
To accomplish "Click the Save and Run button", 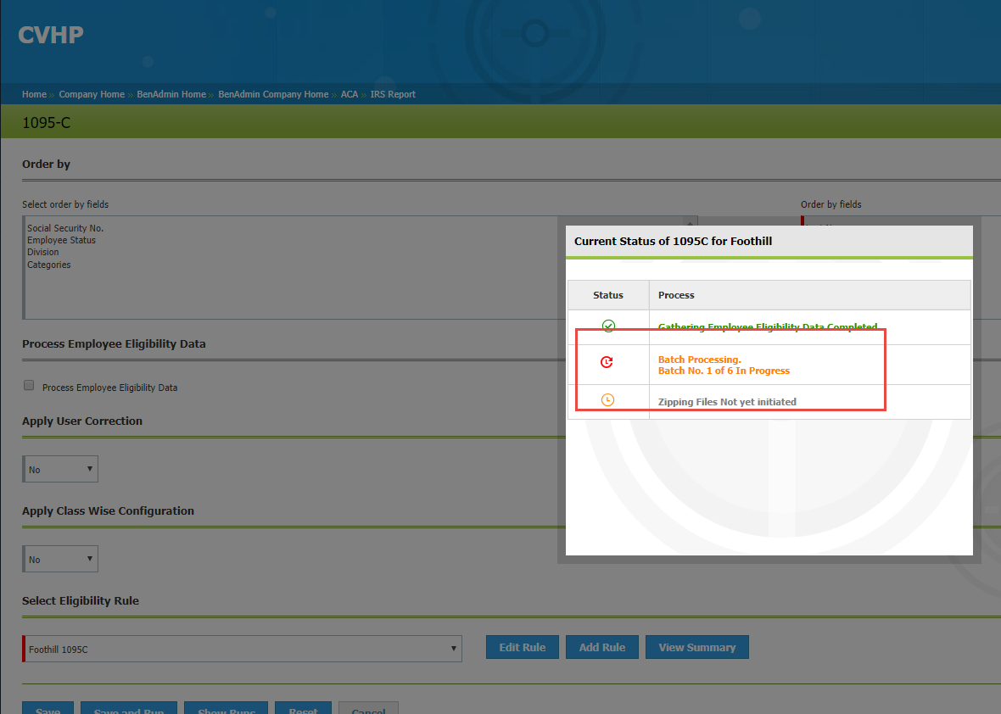I will click(x=129, y=707).
